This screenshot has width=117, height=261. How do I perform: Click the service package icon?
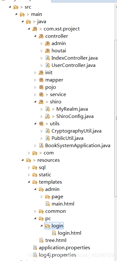41,95
